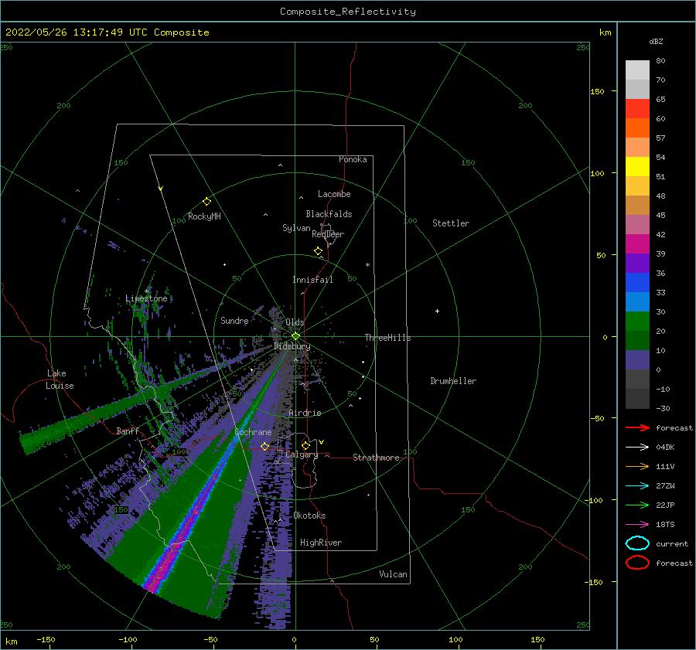696x650 pixels.
Task: Click the -30 value on dBZ scale
Action: pos(663,408)
